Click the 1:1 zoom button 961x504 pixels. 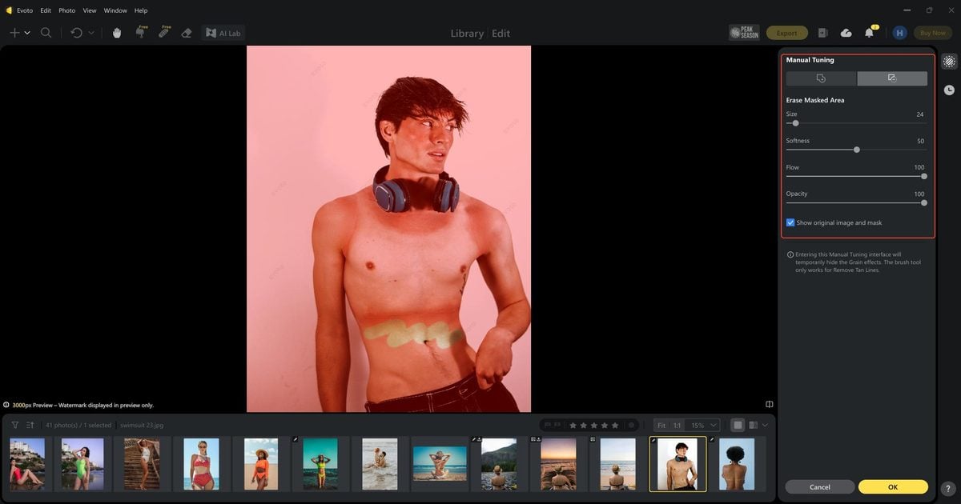[677, 426]
